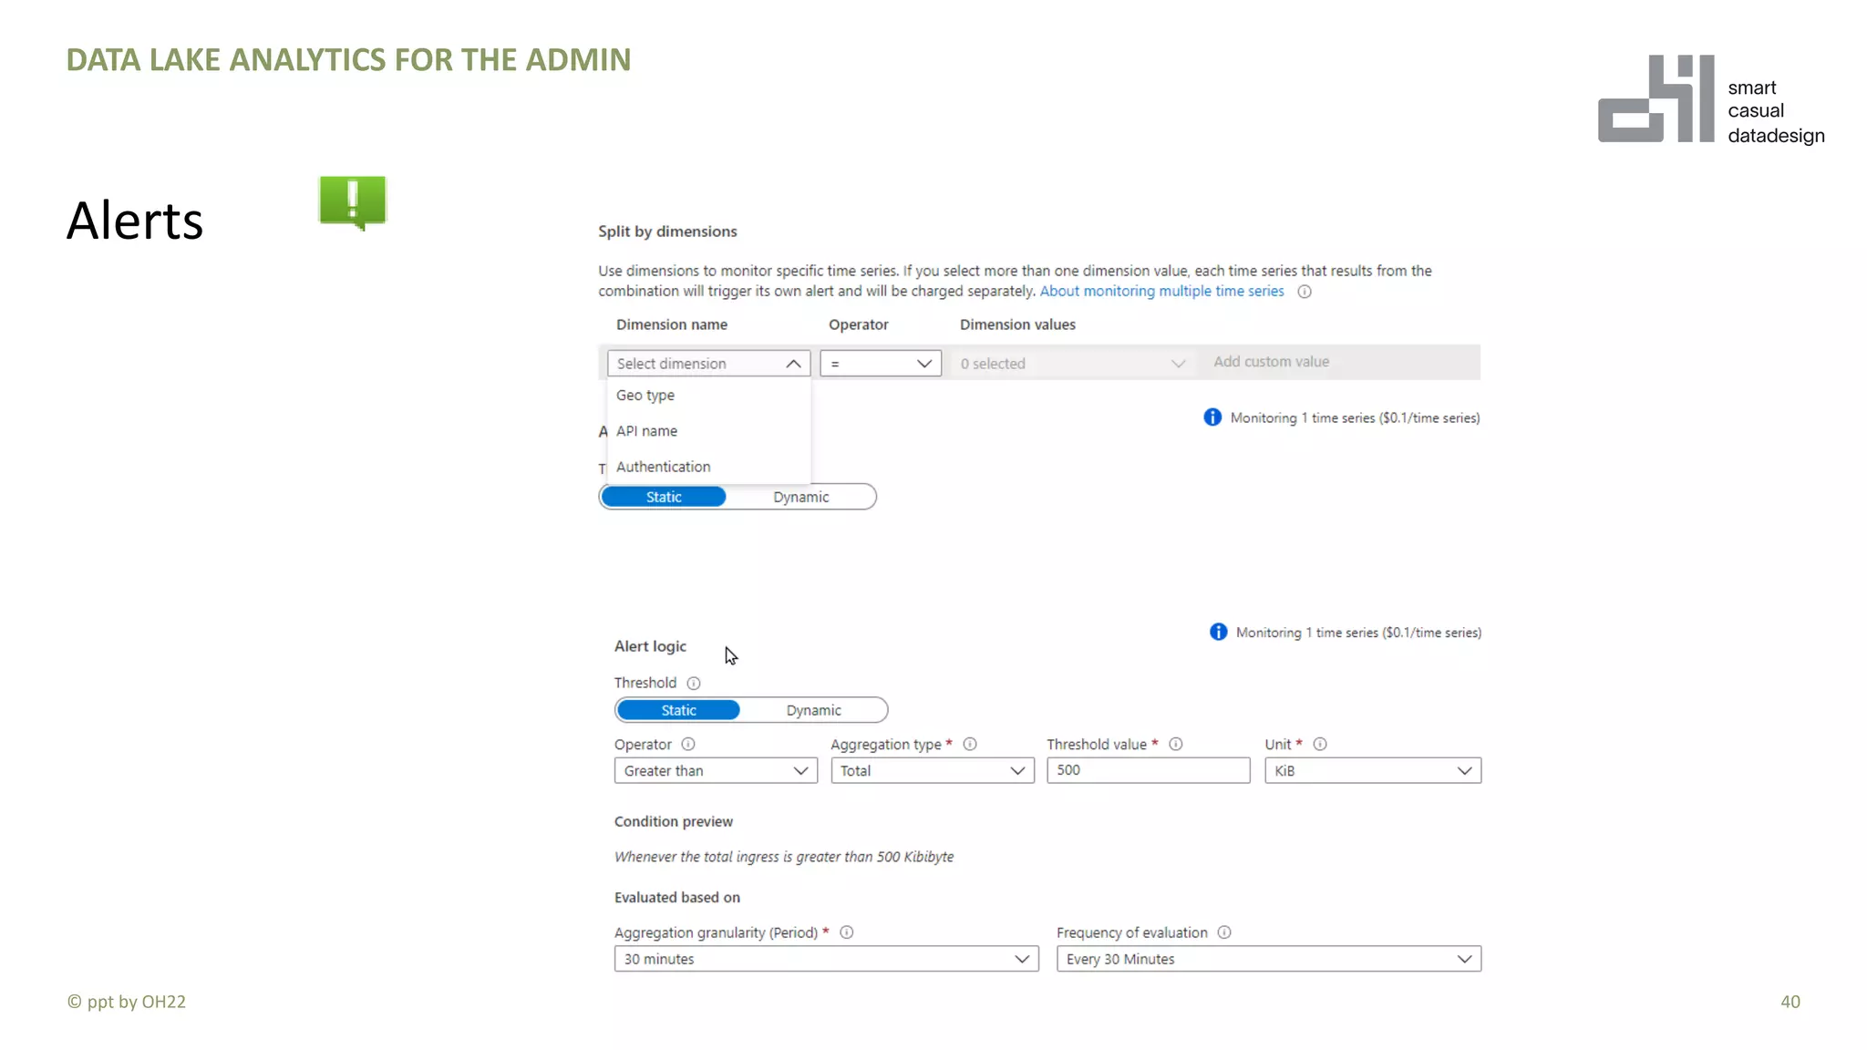The width and height of the screenshot is (1867, 1050).
Task: Click the Operator column header above equals dropdown
Action: point(859,324)
